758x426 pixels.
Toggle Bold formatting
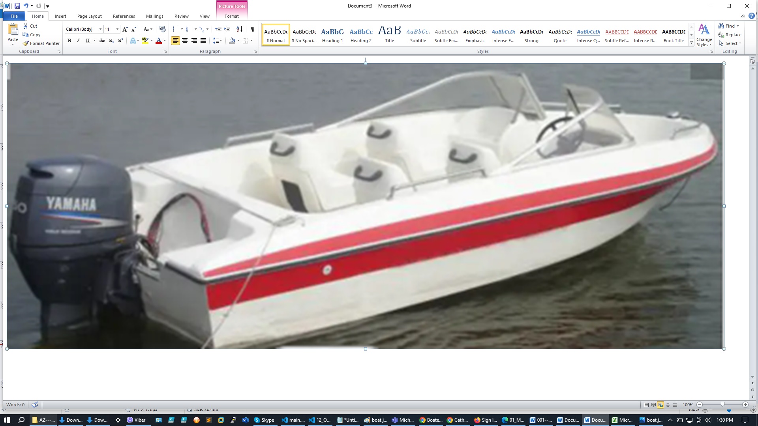coord(69,41)
